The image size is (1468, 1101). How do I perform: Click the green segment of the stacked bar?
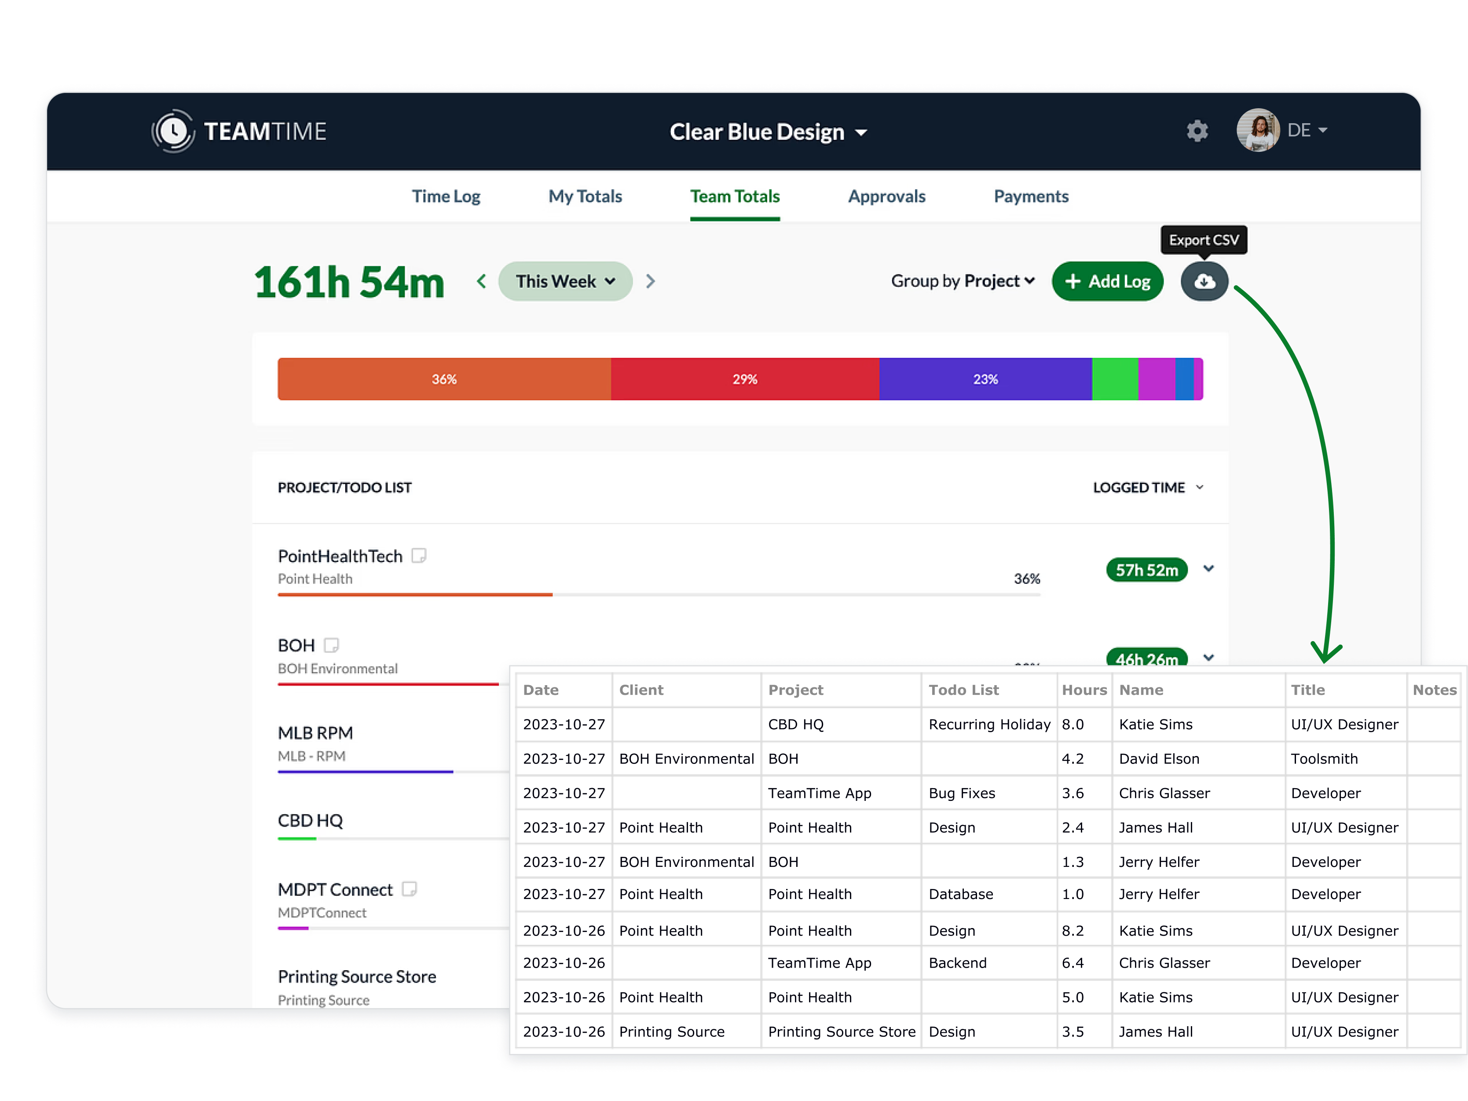click(1115, 379)
